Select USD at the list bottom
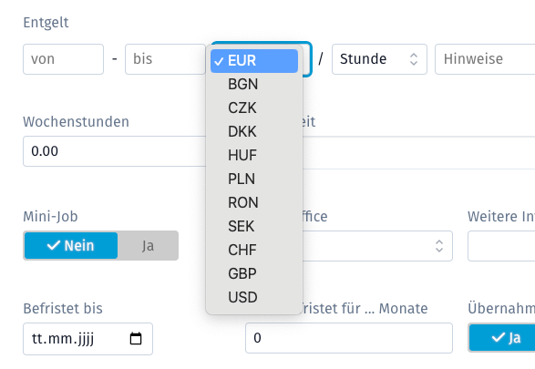This screenshot has width=535, height=369. [x=254, y=297]
